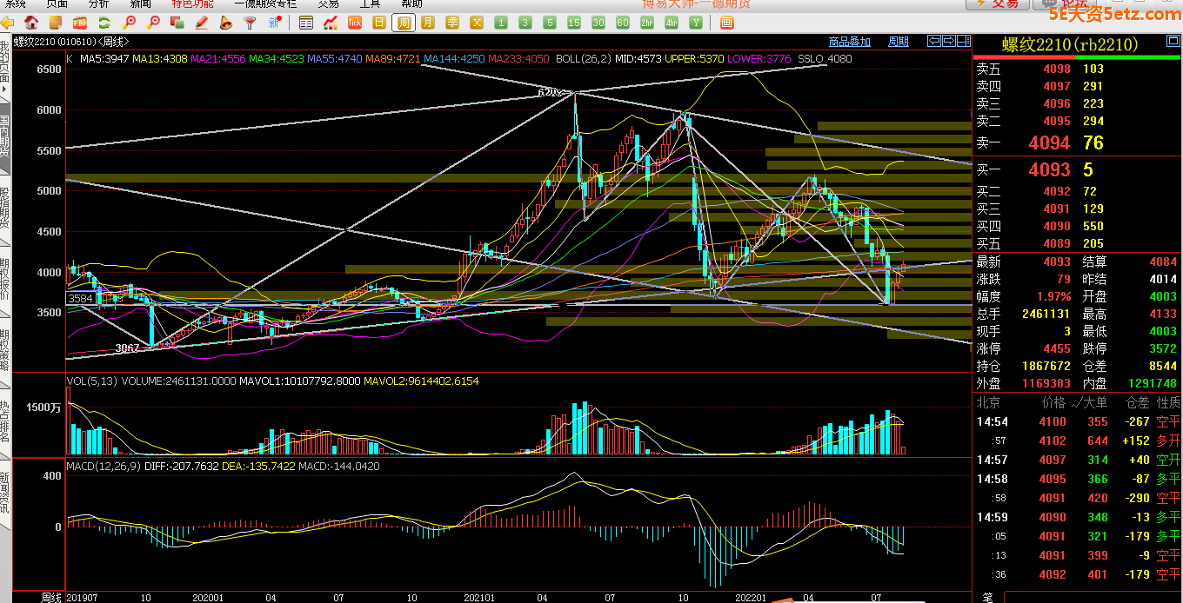Click the Home house icon in toolbar
The image size is (1183, 603).
click(31, 23)
